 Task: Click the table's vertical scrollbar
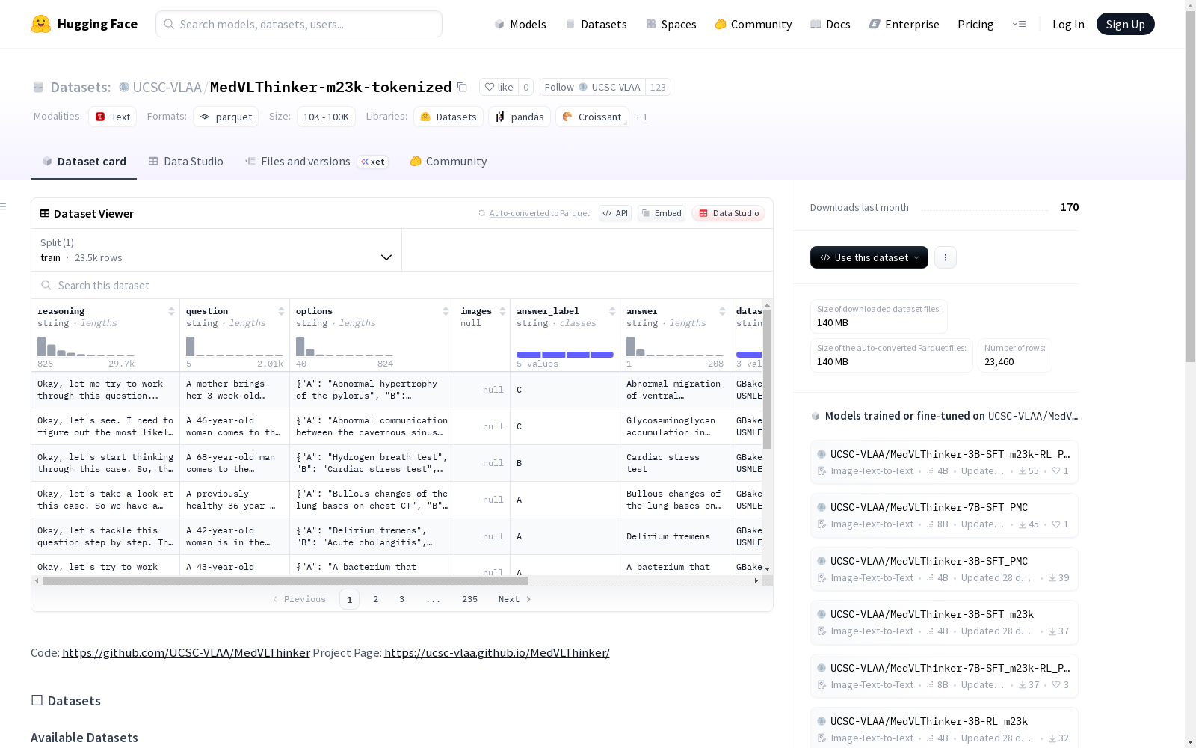[767, 379]
